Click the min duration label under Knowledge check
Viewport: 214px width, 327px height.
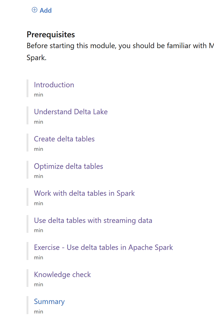coord(38,285)
